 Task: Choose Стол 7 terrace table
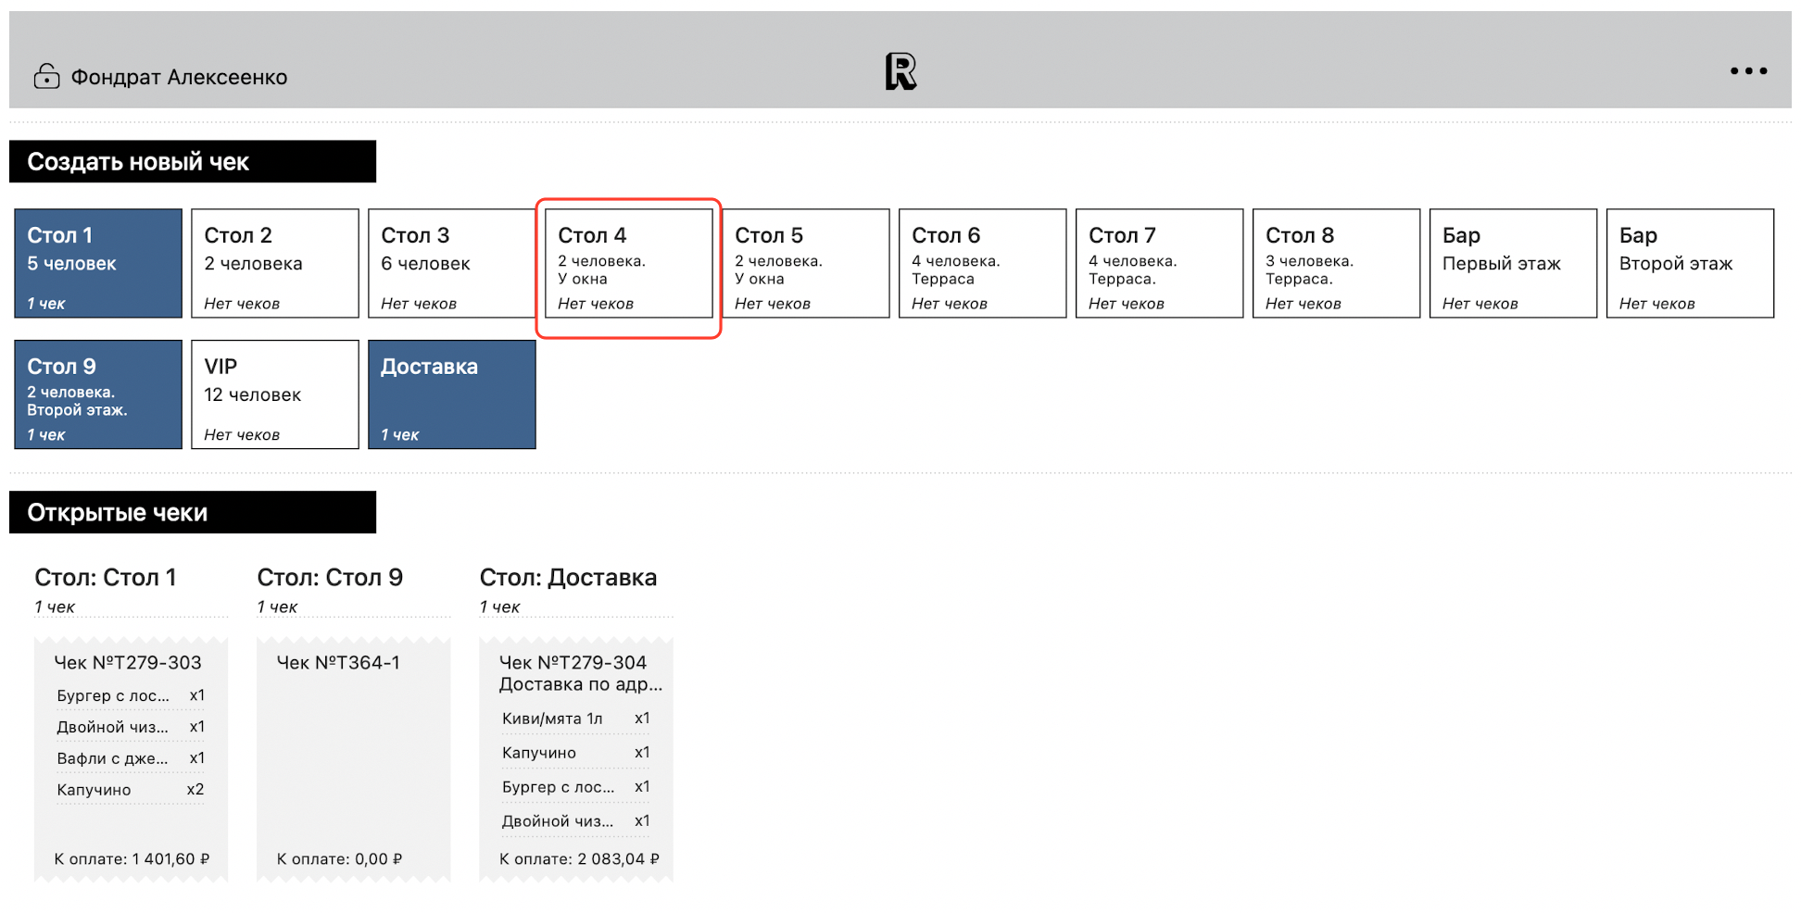coord(1159,264)
